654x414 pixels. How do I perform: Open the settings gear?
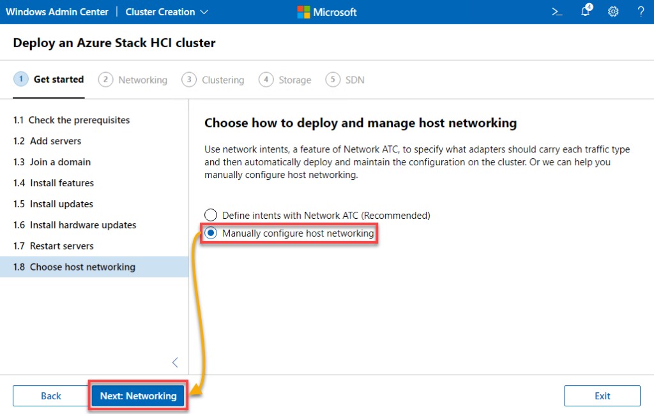[613, 11]
